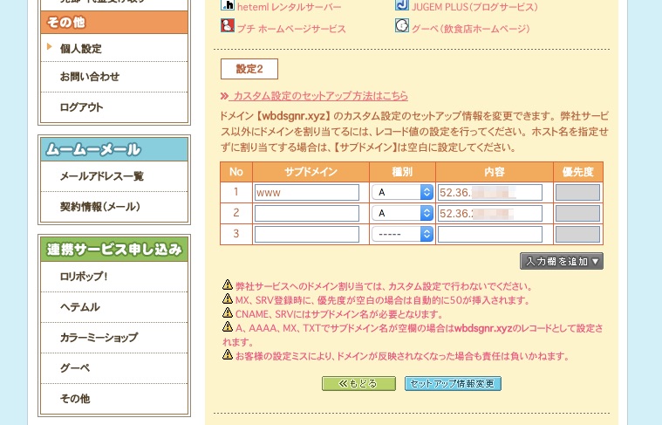This screenshot has width=662, height=425.
Task: Open the プチ ホームページサービス link
Action: (291, 29)
